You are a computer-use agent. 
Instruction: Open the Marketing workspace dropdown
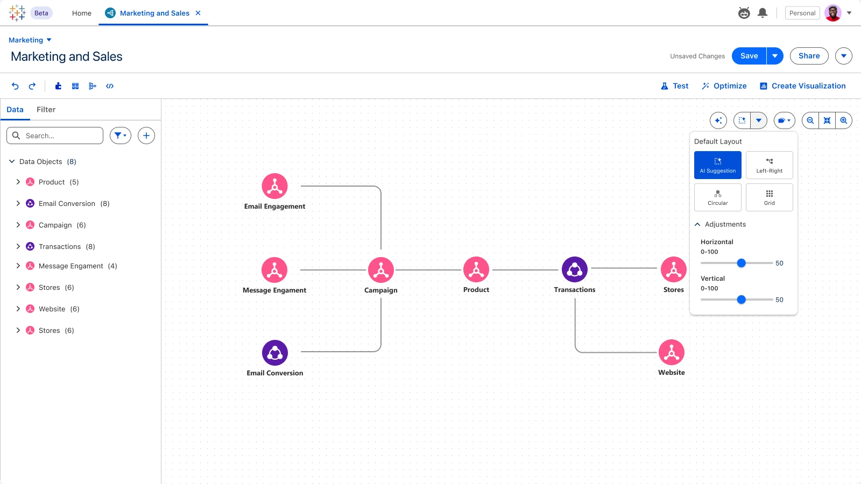[30, 40]
